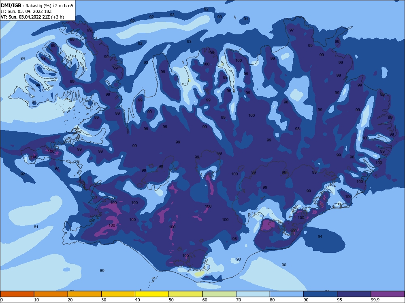Click the "VT: Sun. 03.04.2022 21Z" line
This screenshot has width=405, height=303.
pyautogui.click(x=25, y=17)
